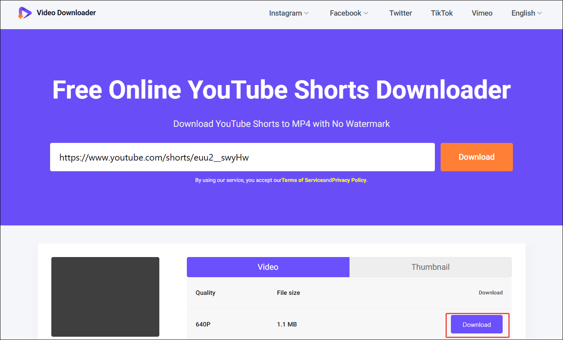563x340 pixels.
Task: Open the Twitter downloader page
Action: [400, 13]
